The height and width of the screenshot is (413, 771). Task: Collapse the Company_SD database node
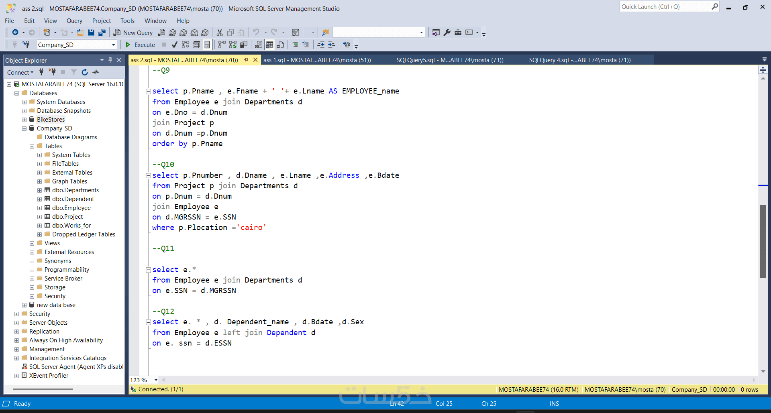[x=24, y=128]
